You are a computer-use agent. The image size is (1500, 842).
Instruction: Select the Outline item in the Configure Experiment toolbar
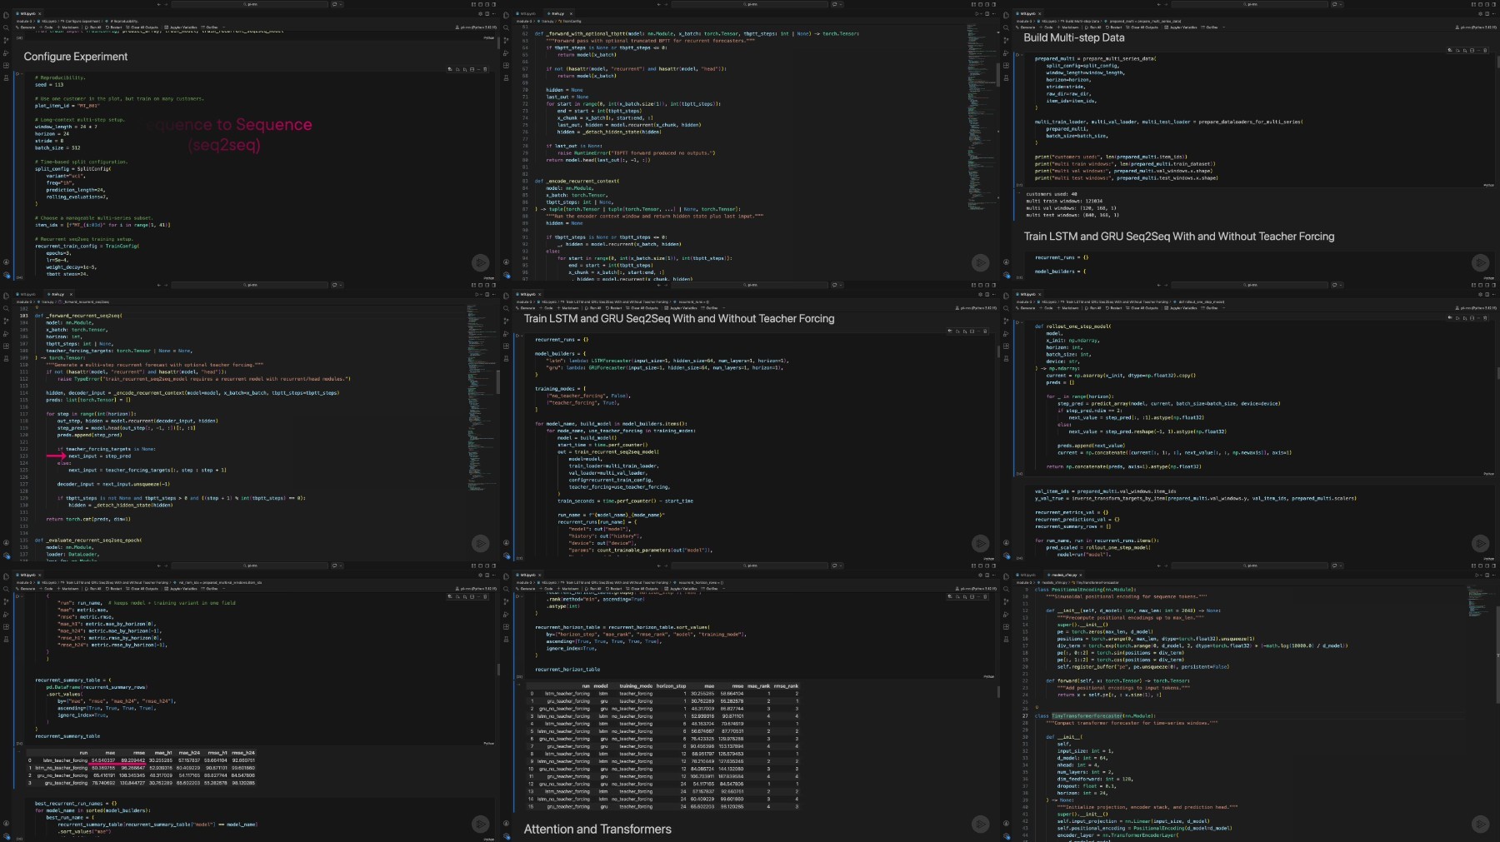pyautogui.click(x=211, y=27)
